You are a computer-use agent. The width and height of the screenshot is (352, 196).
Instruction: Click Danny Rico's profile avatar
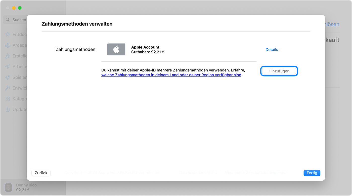(x=8, y=187)
